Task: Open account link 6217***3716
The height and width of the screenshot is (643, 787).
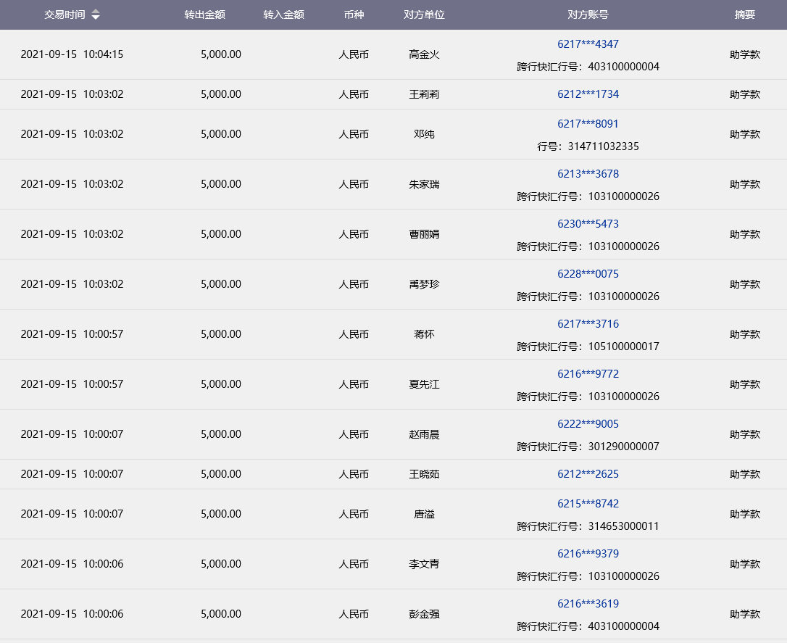Action: (x=588, y=324)
